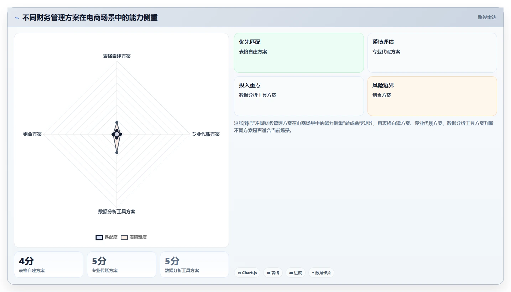Select the 实施难度 point toward 表格自建方案 axis

[x=117, y=122]
